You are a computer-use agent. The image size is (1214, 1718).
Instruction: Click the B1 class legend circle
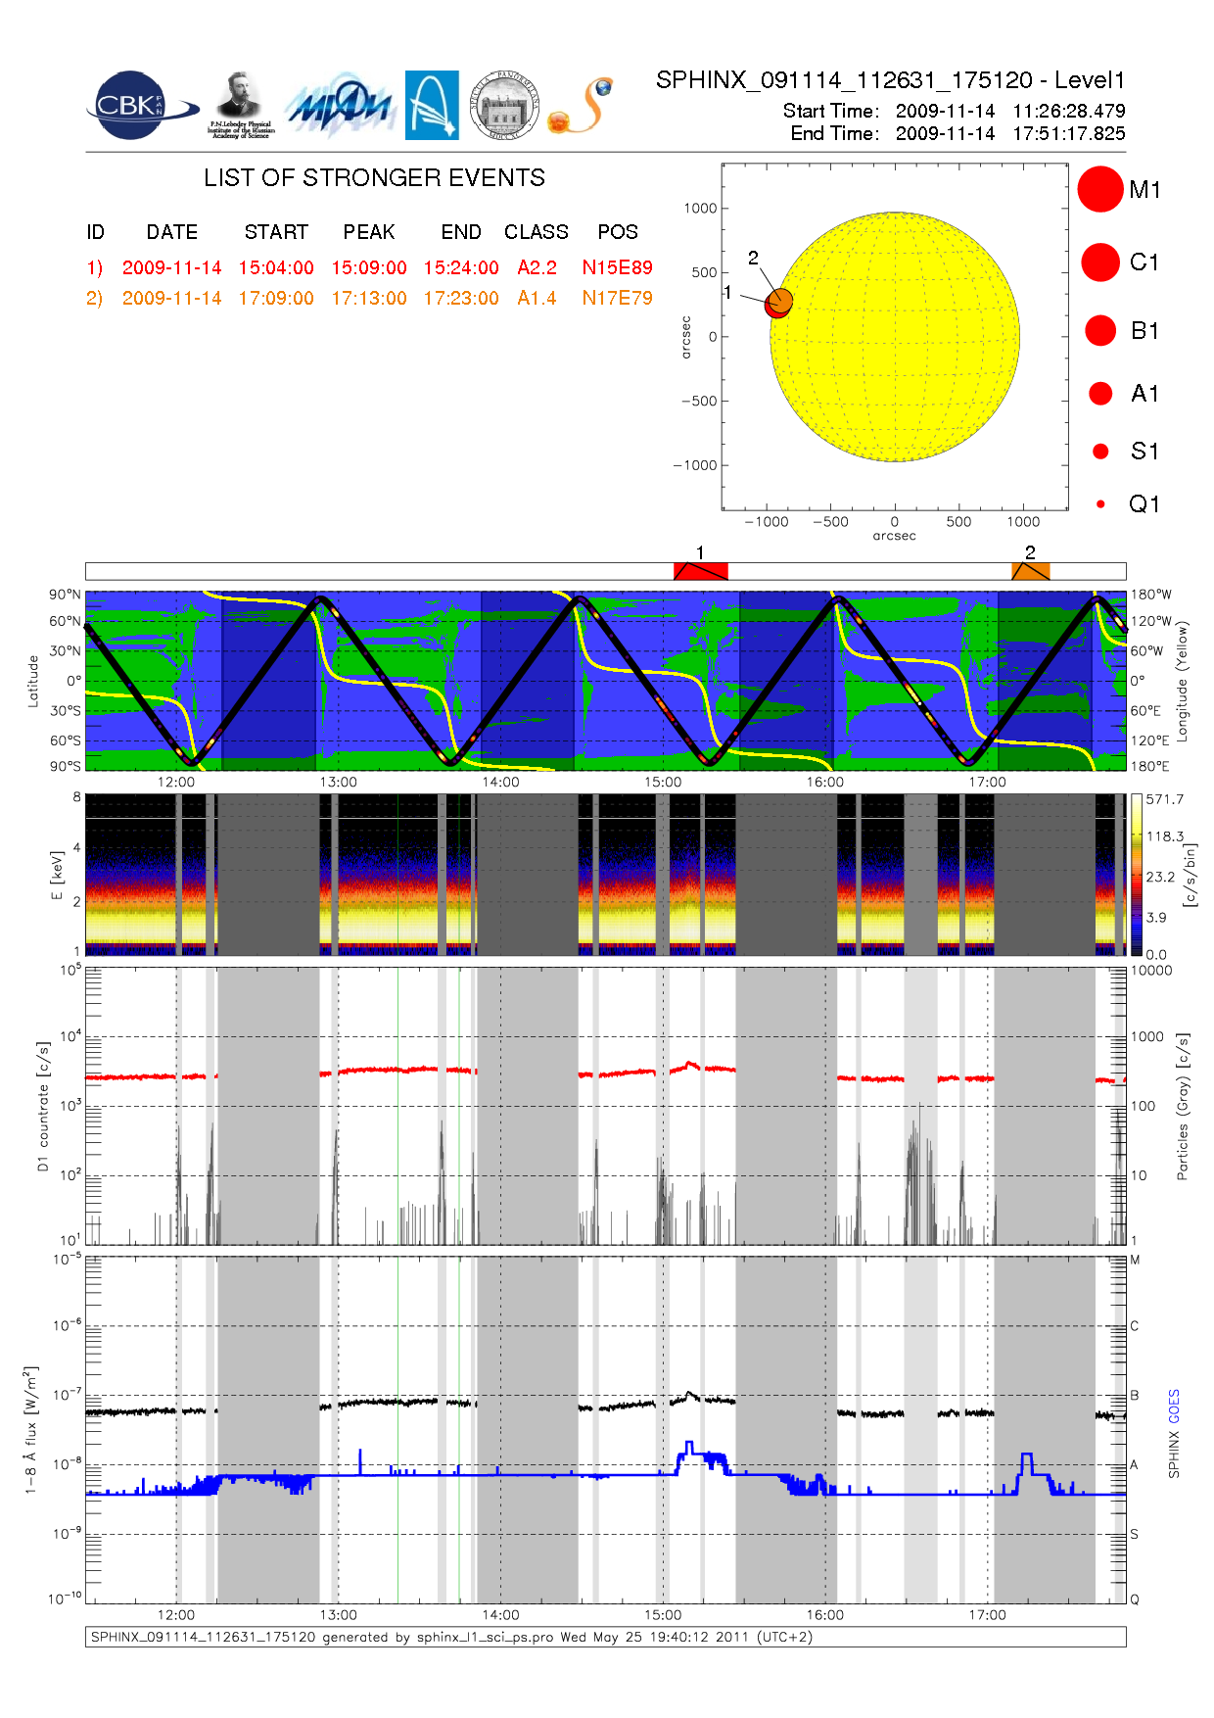tap(1100, 331)
